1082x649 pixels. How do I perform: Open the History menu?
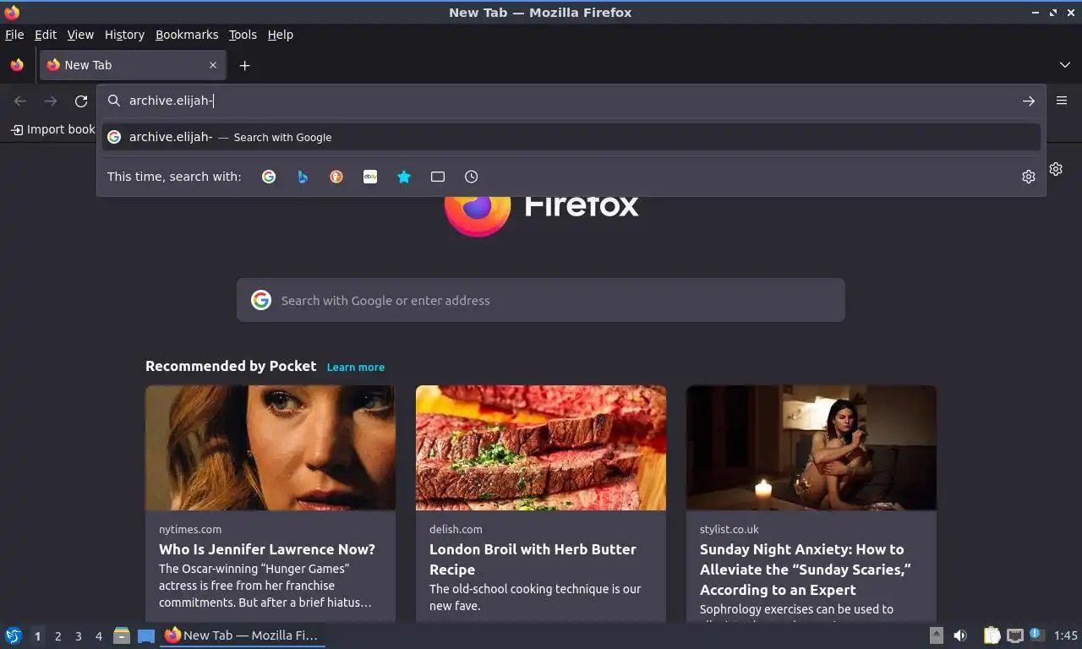pos(124,35)
